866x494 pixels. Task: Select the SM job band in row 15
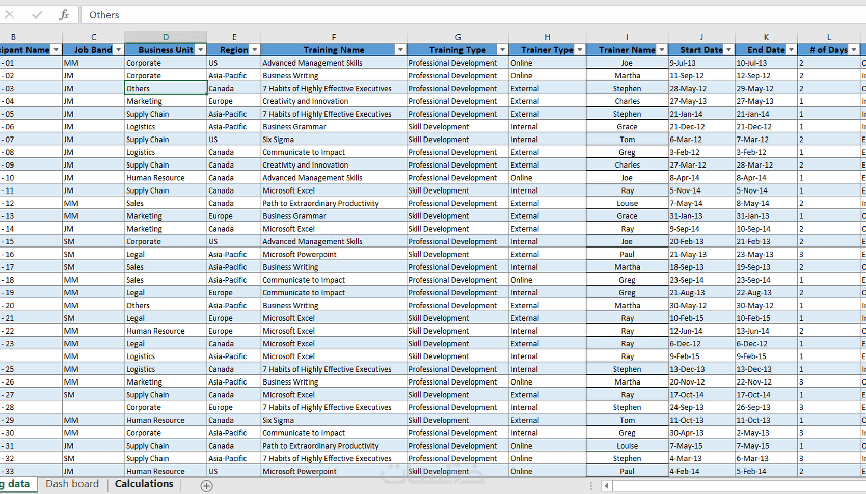point(94,241)
